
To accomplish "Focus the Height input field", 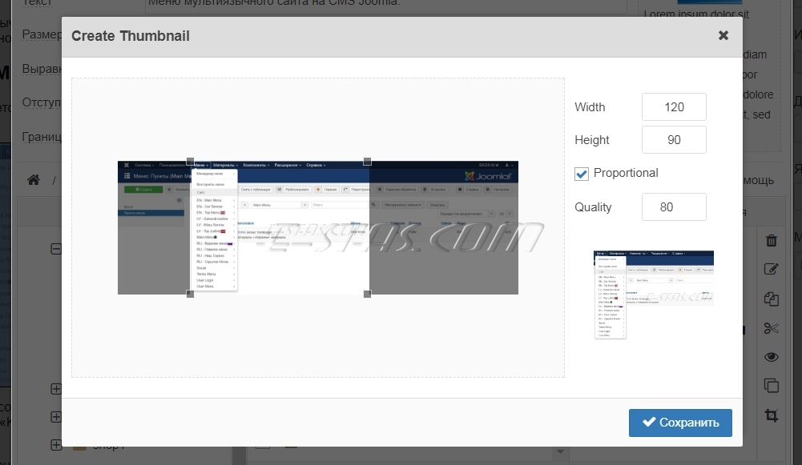I will click(x=674, y=139).
